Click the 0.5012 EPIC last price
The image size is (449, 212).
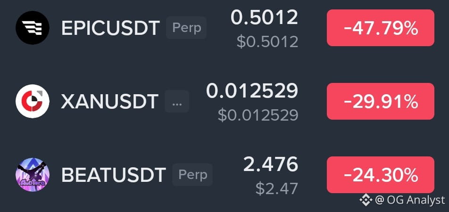click(x=264, y=17)
